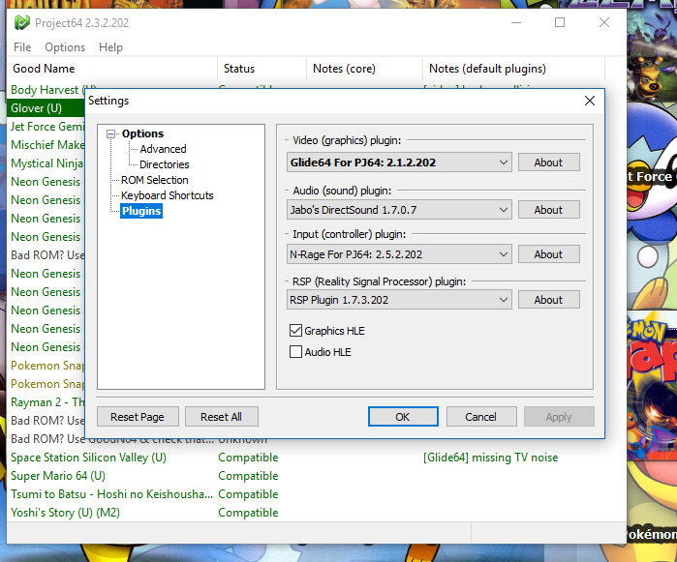
Task: Click the Reset All button
Action: [222, 417]
